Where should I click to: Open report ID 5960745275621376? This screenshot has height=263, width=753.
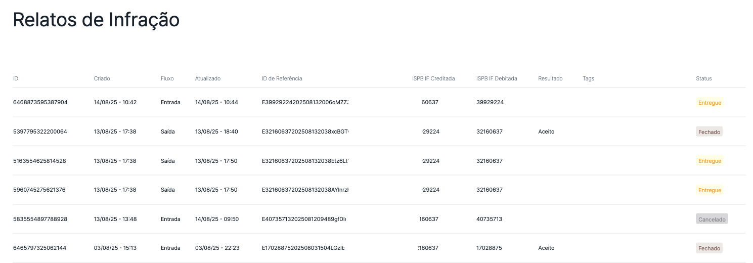pos(39,190)
